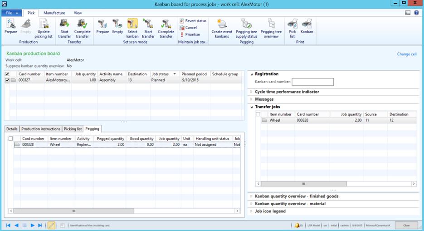Print the Kanban card
The image size is (424, 231).
coord(307,26)
